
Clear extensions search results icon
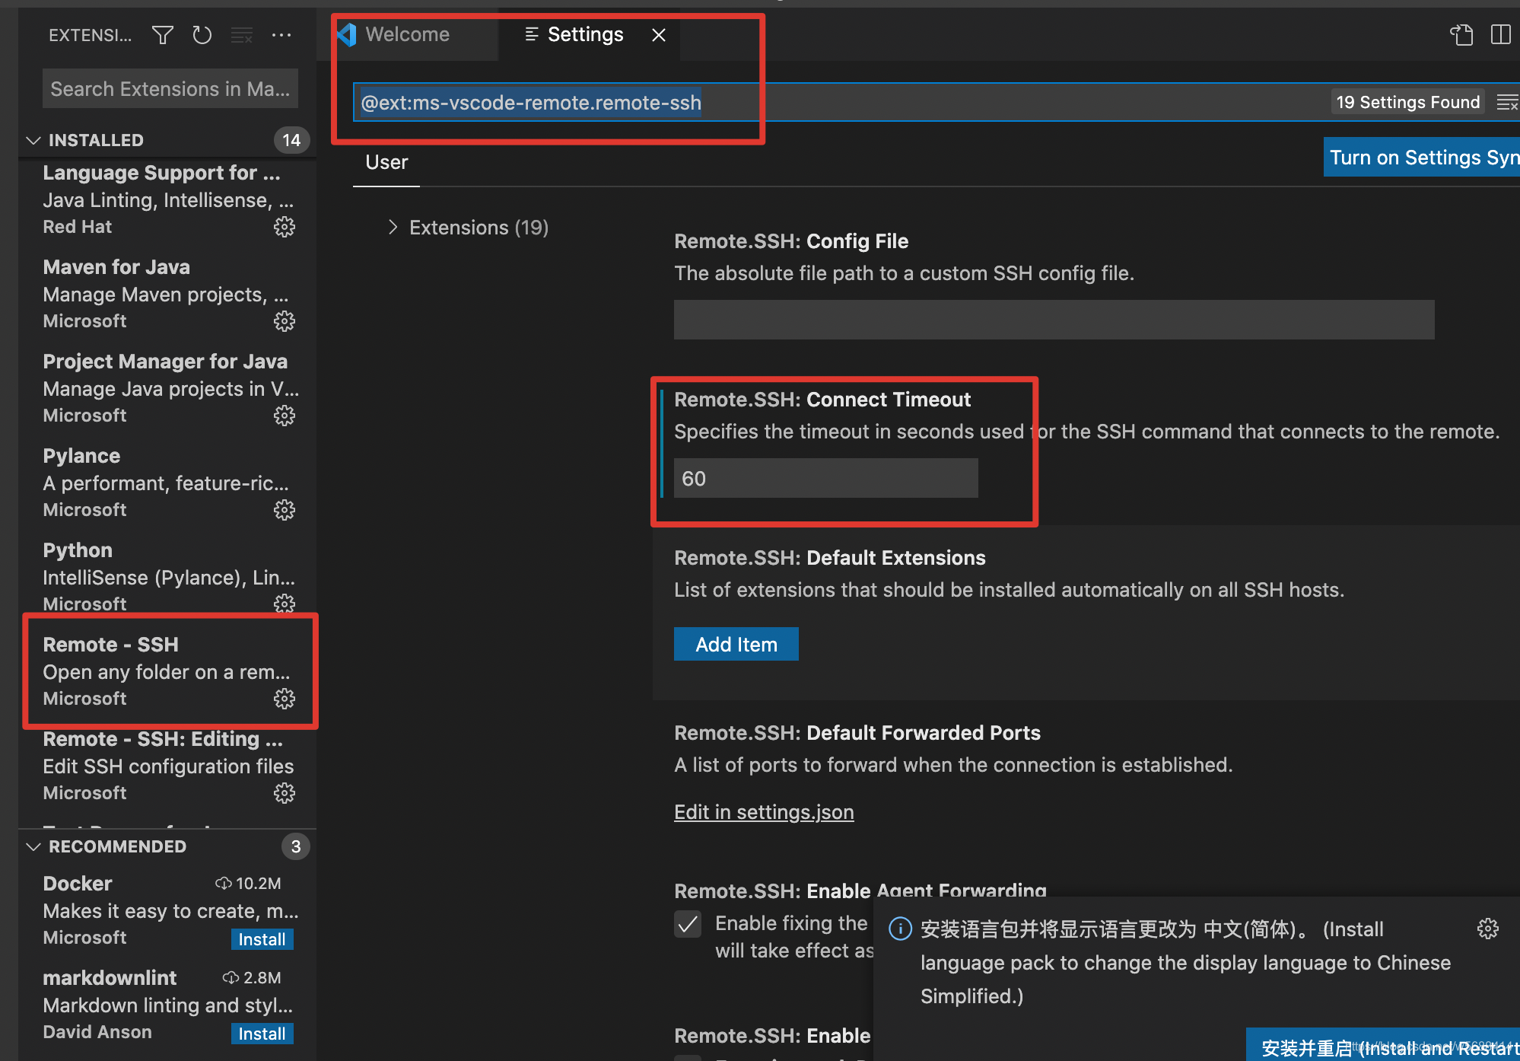(242, 35)
